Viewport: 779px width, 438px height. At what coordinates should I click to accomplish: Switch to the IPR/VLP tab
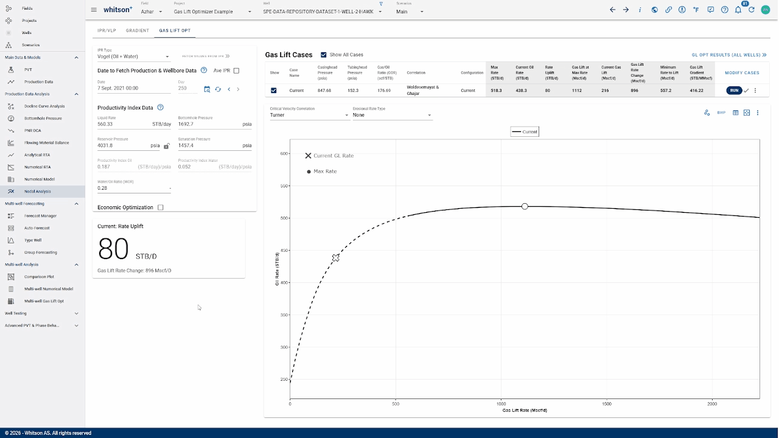point(107,30)
